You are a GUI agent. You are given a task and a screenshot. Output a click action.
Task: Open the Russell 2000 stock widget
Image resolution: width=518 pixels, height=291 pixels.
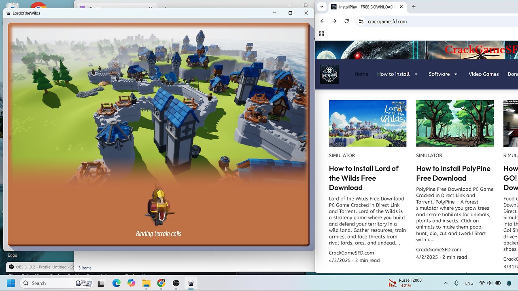[x=405, y=283]
